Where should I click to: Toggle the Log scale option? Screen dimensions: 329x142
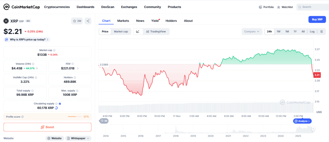tap(312, 31)
